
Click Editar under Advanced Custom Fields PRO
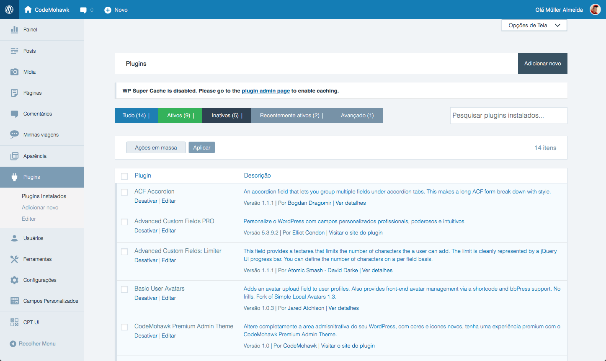[169, 231]
